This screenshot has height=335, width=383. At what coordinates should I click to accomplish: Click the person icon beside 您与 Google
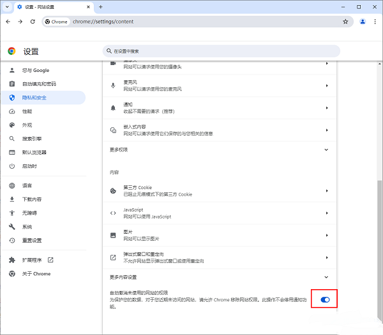(x=12, y=71)
